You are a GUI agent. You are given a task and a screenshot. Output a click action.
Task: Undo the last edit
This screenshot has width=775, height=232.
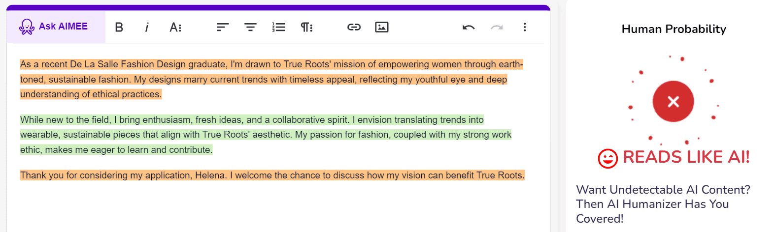coord(469,27)
